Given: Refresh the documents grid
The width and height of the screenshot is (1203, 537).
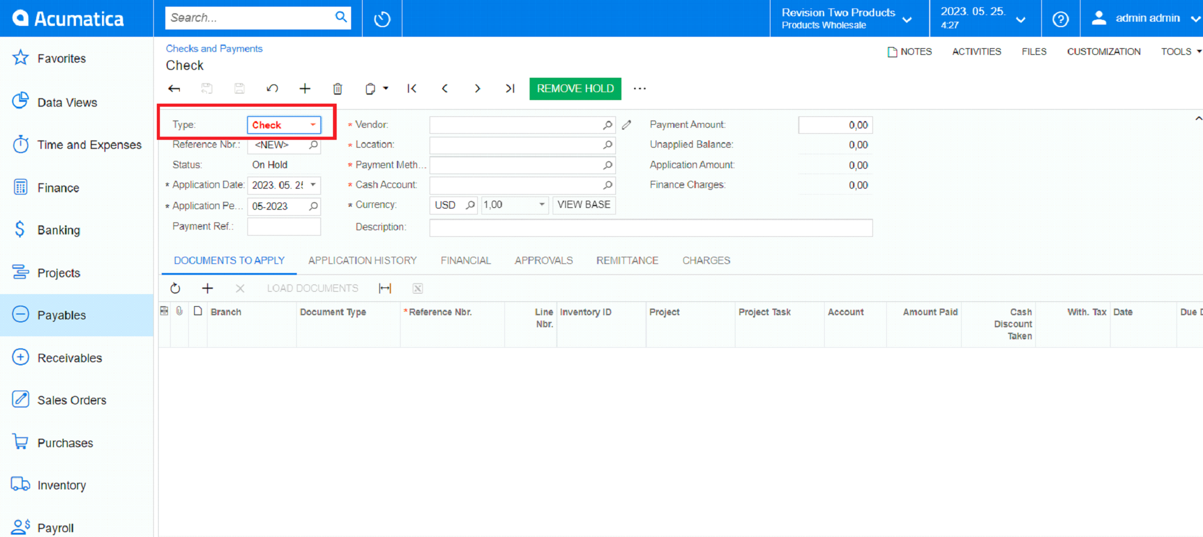Looking at the screenshot, I should pos(175,288).
